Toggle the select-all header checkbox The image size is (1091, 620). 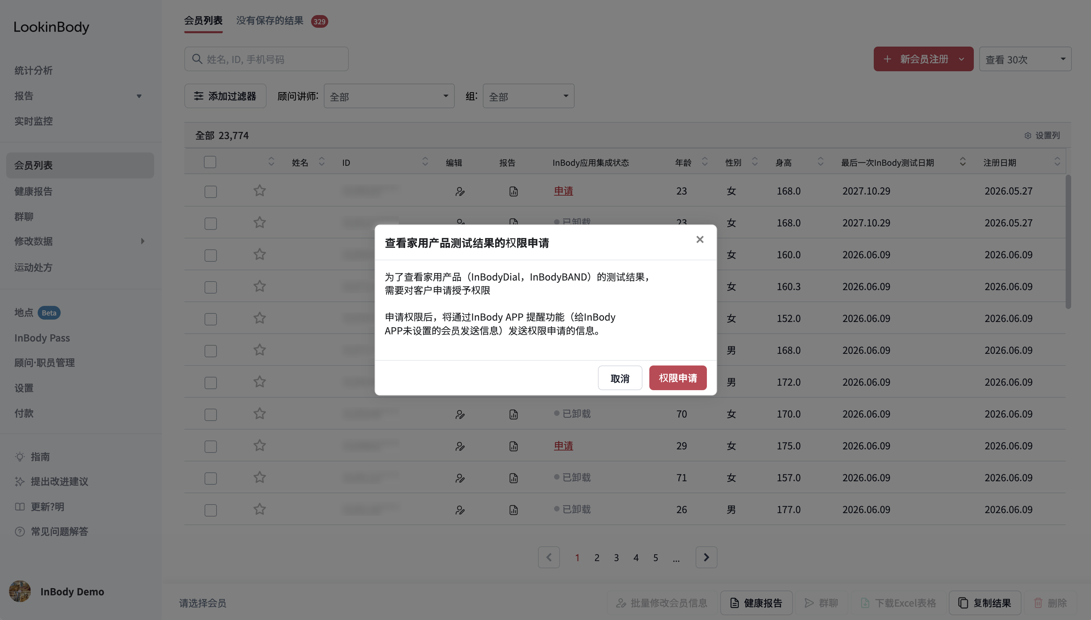tap(210, 162)
